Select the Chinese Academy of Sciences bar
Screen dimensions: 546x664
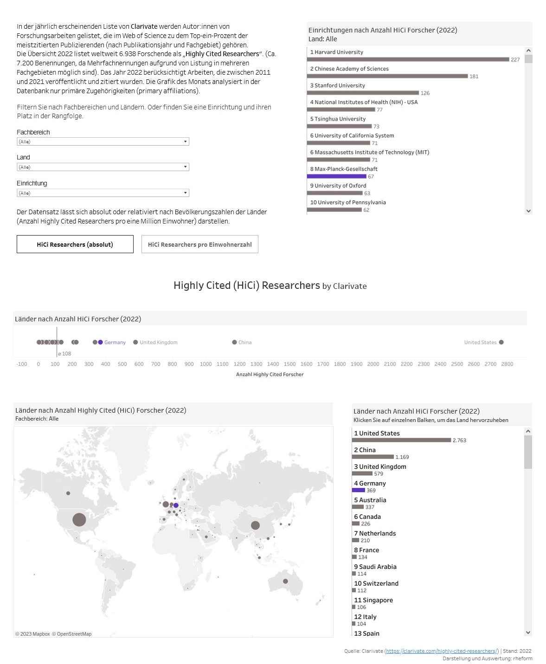click(x=387, y=76)
